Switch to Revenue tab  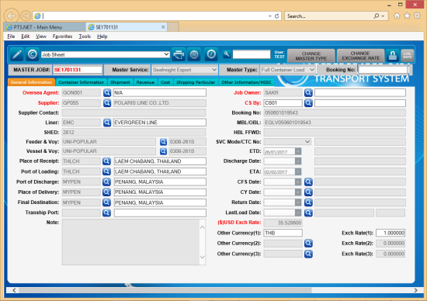pos(145,82)
